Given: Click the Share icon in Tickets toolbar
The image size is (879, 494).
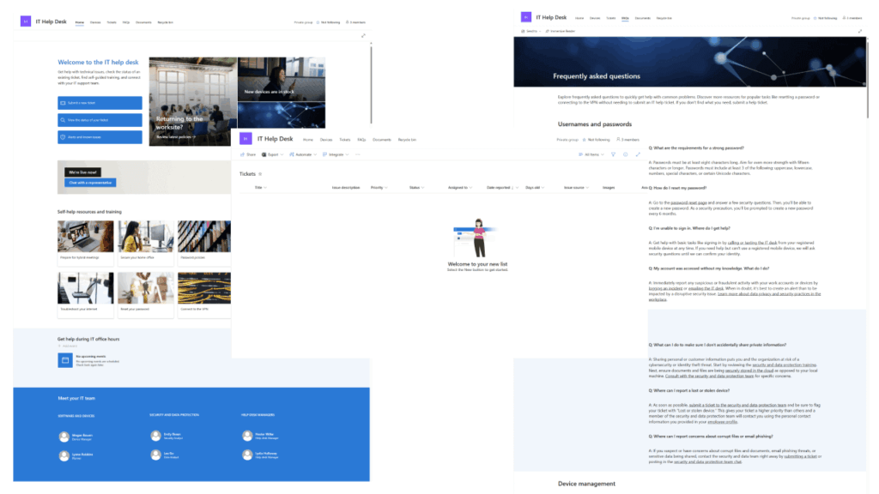Looking at the screenshot, I should [x=242, y=154].
